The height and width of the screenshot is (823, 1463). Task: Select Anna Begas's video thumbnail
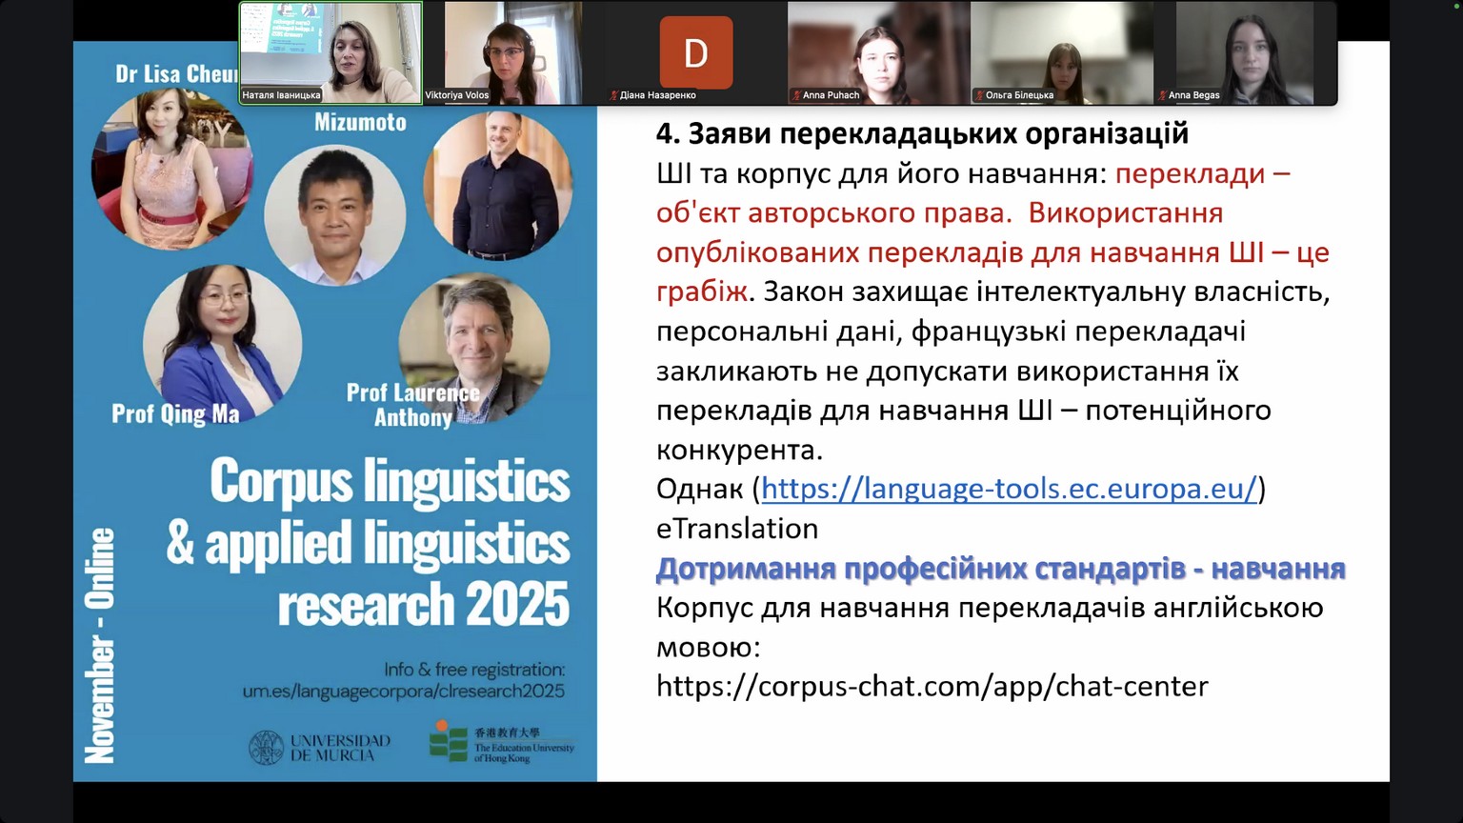[1244, 52]
